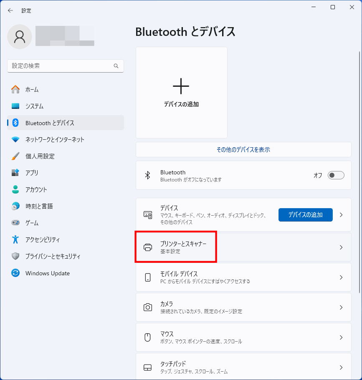Open プリンターとスキャナー via its chevron
362x380 pixels.
(x=341, y=247)
